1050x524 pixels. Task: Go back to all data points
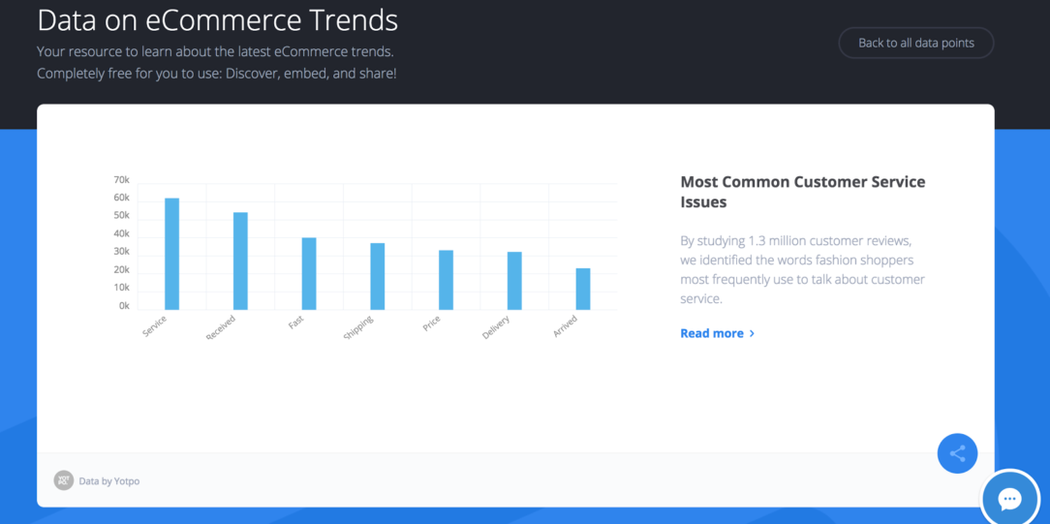pos(916,43)
